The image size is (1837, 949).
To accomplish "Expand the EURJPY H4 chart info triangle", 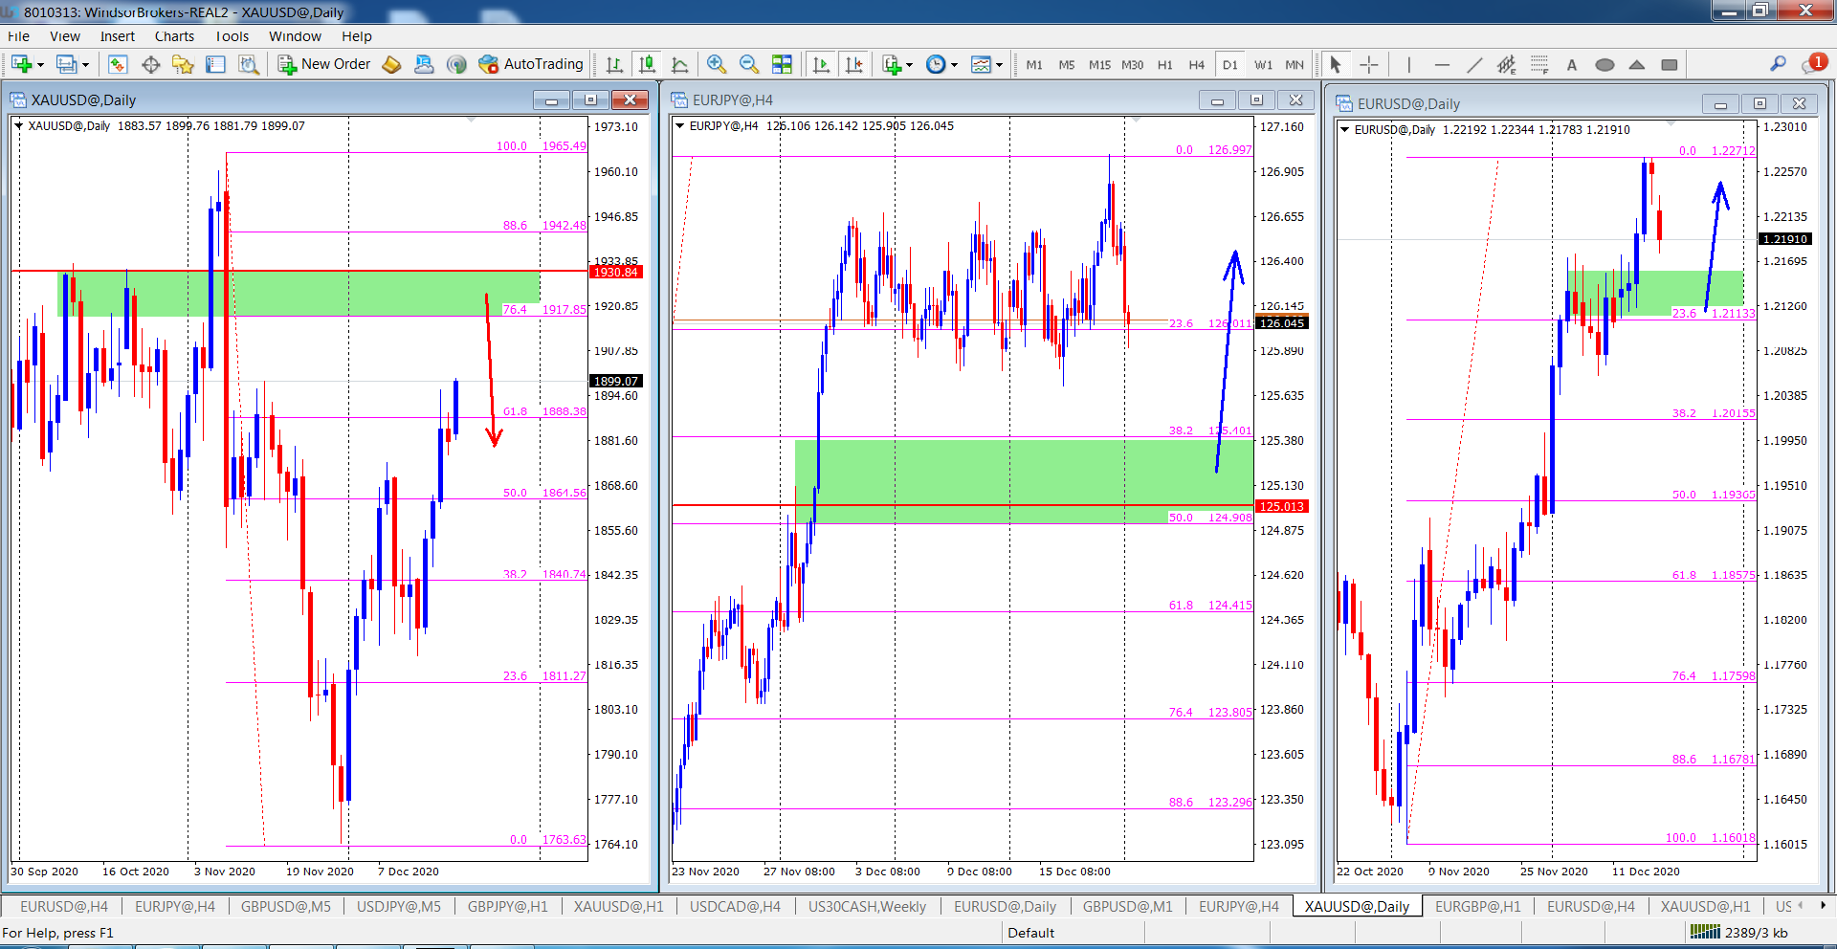I will click(680, 125).
